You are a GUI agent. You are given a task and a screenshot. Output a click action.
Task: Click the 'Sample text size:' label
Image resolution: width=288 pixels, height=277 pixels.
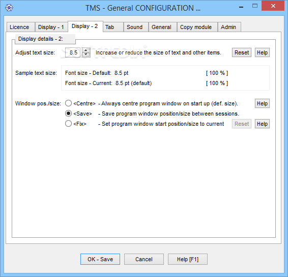click(36, 73)
